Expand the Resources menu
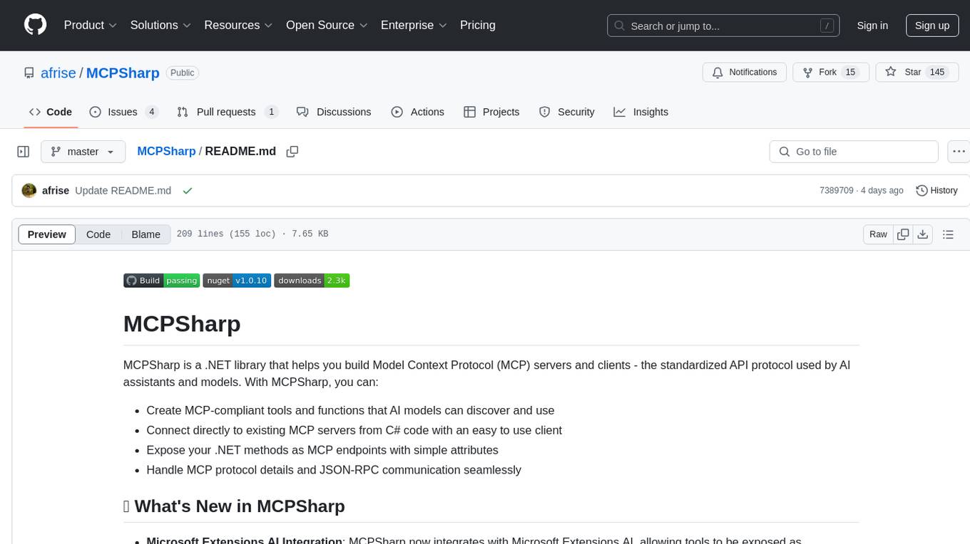Screen dimensions: 970x544 click(238, 25)
